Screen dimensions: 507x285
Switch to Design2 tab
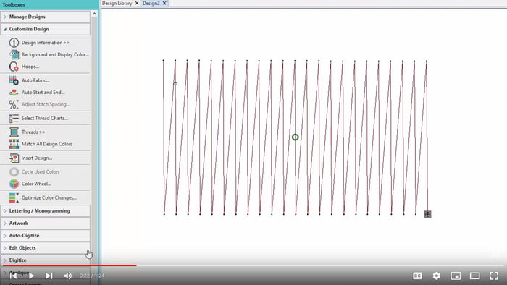click(151, 3)
